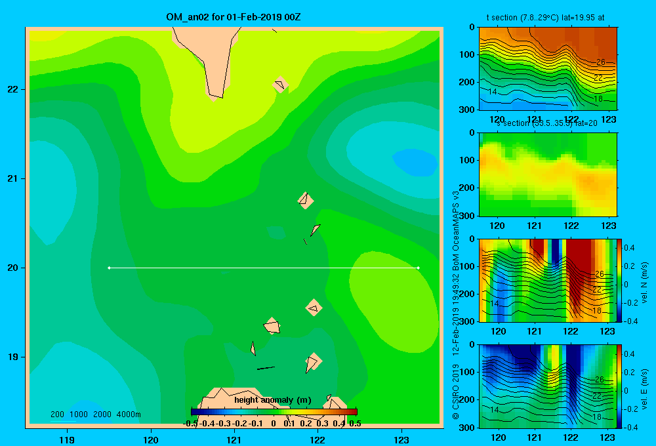Click longitude label "123" on the main map
The height and width of the screenshot is (446, 656).
pos(401,439)
